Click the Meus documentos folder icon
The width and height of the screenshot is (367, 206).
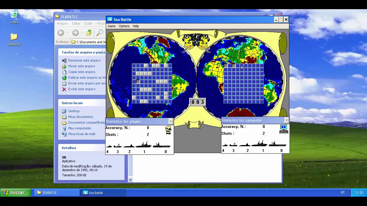pyautogui.click(x=64, y=117)
